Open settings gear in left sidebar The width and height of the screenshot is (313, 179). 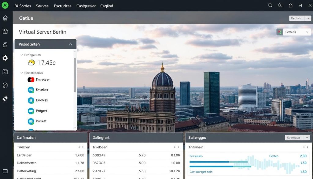(x=5, y=58)
